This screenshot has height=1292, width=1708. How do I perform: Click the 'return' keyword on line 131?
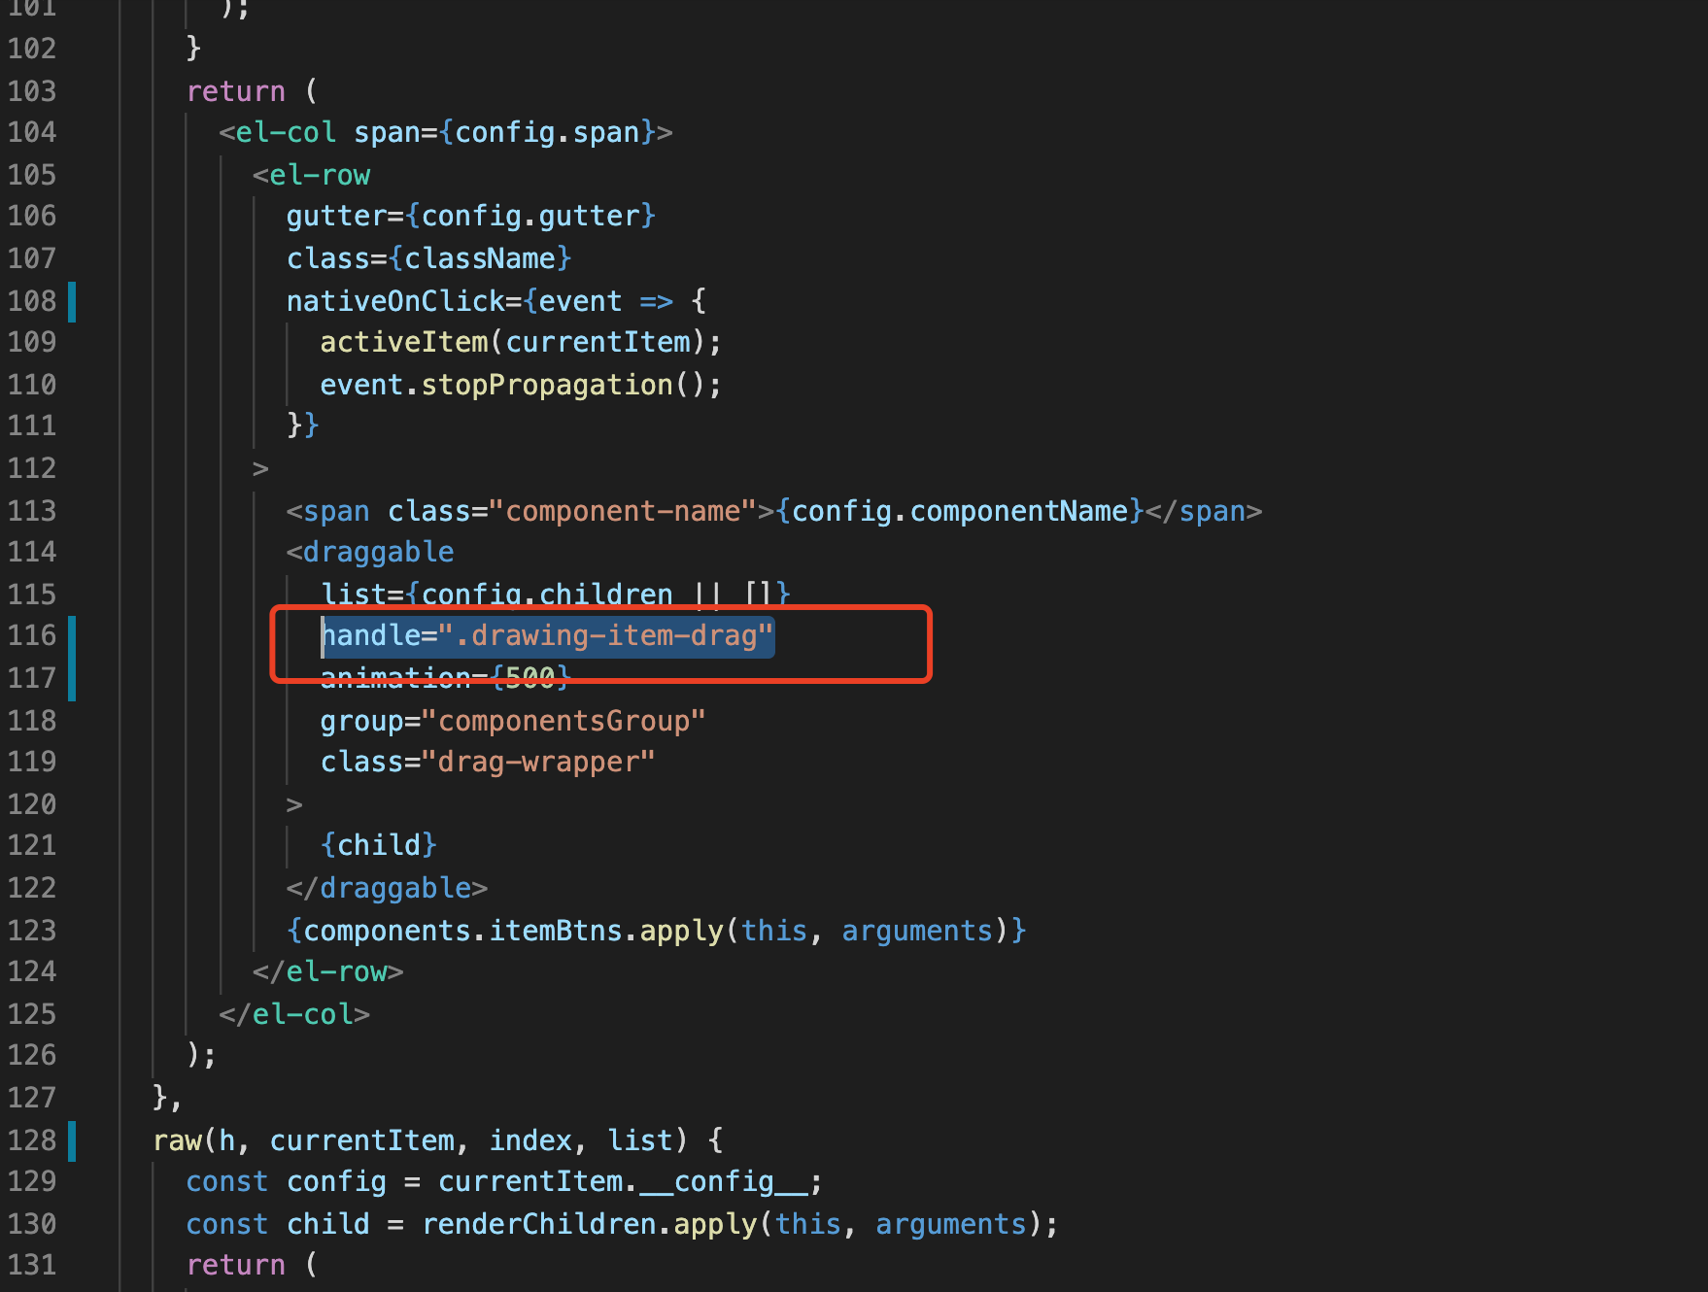click(236, 1265)
